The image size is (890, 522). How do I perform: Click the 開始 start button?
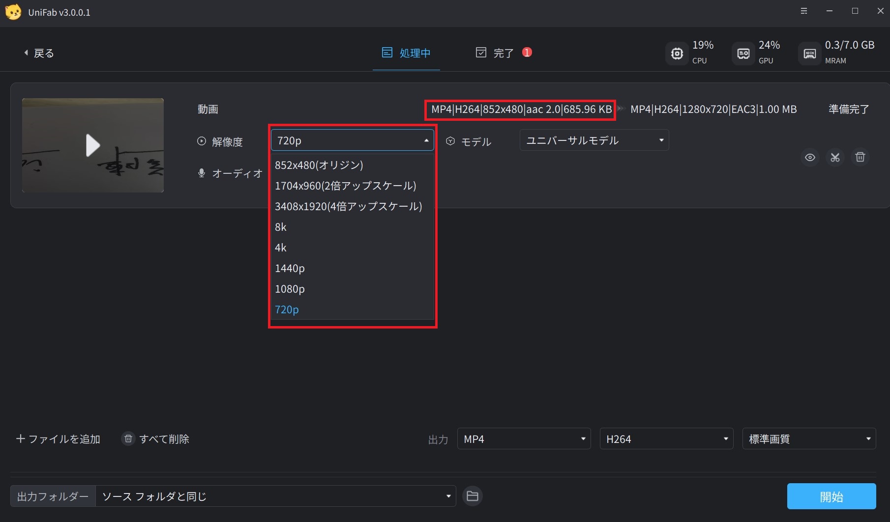point(831,496)
